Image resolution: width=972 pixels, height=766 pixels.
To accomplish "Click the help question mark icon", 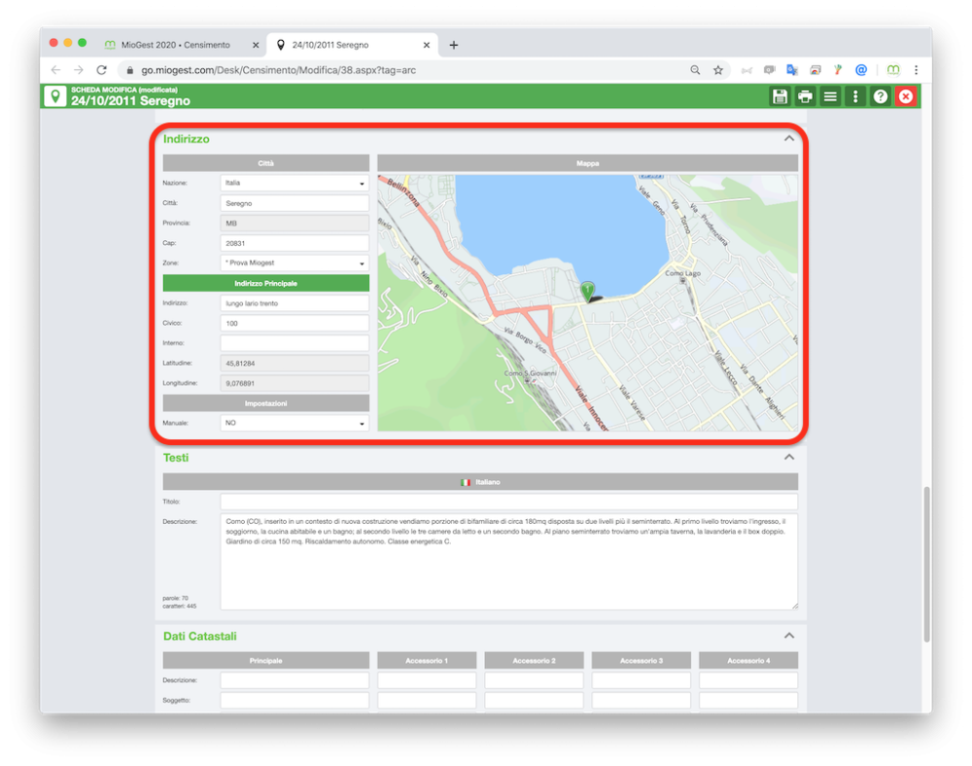I will [x=881, y=96].
